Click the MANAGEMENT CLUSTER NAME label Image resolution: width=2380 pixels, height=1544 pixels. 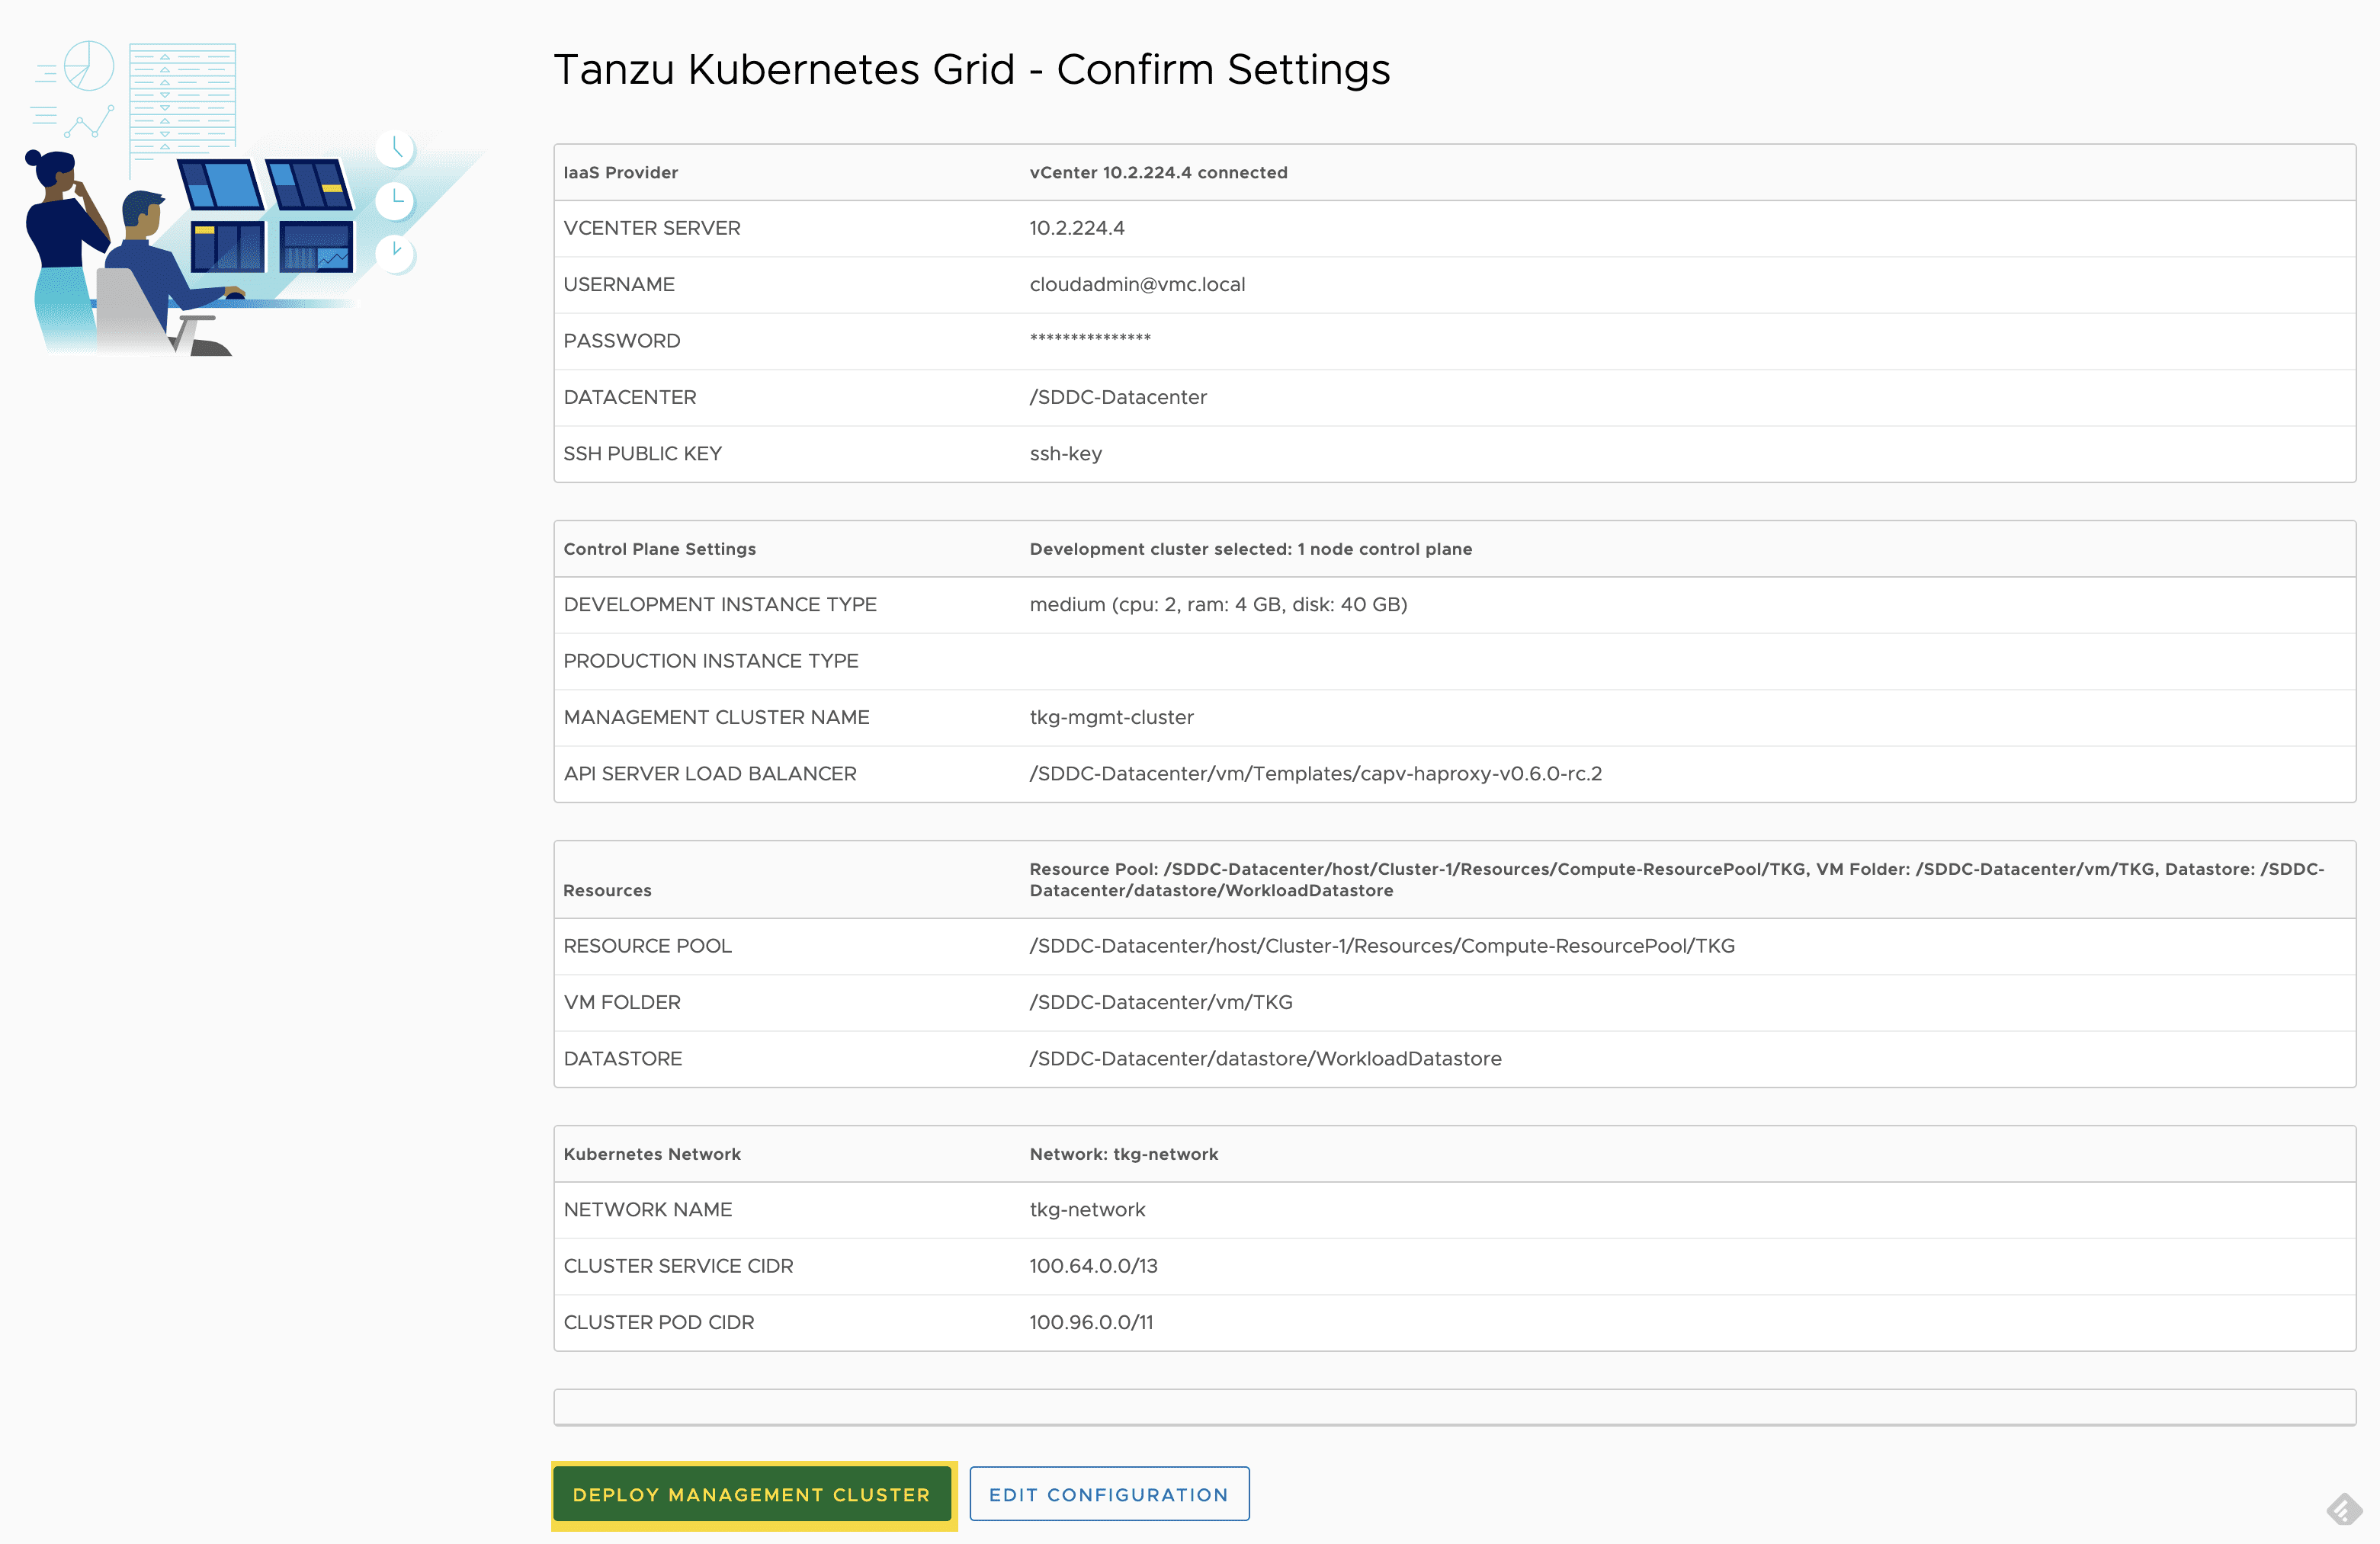716,717
